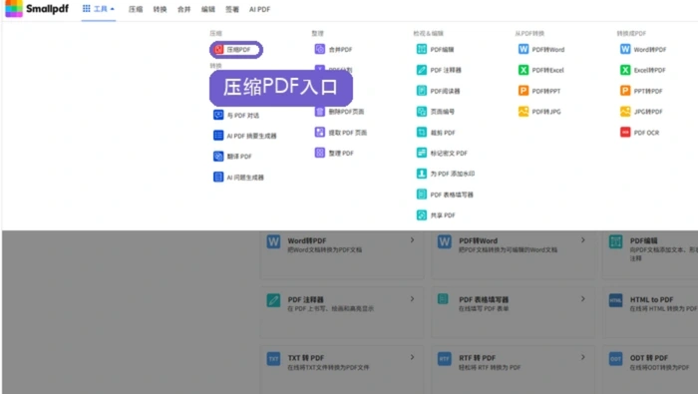Select the PPT转PDF conversion tool
The height and width of the screenshot is (394, 698).
[x=641, y=91]
